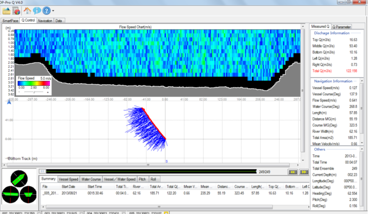Image resolution: width=368 pixels, height=214 pixels.
Task: Open Help with the question mark icon
Action: point(46,10)
